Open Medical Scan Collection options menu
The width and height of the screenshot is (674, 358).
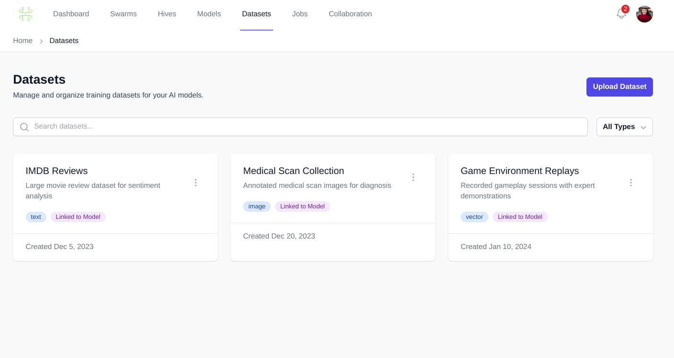[x=413, y=177]
